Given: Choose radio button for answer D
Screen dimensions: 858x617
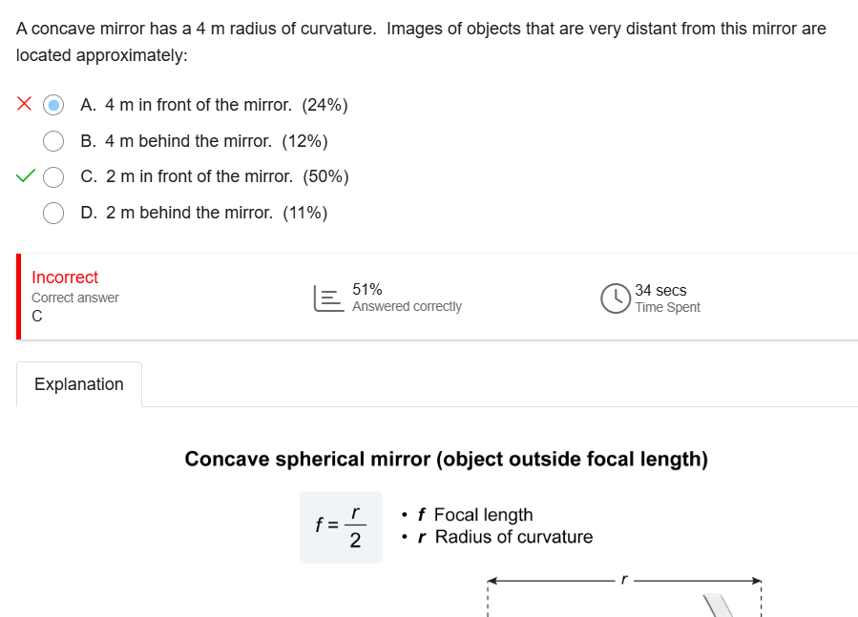Looking at the screenshot, I should [x=53, y=213].
